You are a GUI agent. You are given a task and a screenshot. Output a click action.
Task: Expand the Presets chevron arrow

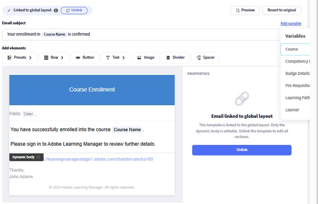(x=30, y=57)
